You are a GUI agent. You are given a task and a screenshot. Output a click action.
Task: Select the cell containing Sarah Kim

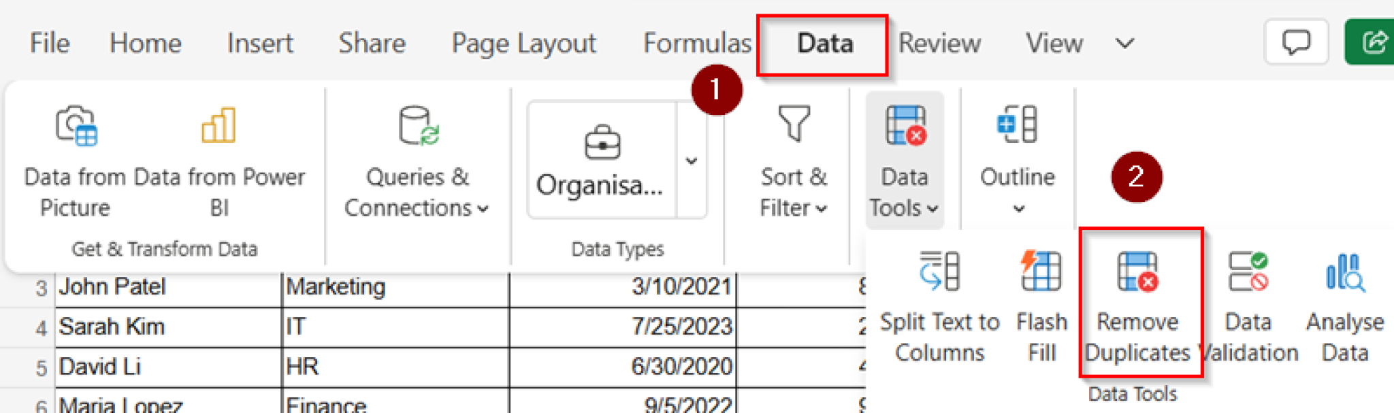167,327
